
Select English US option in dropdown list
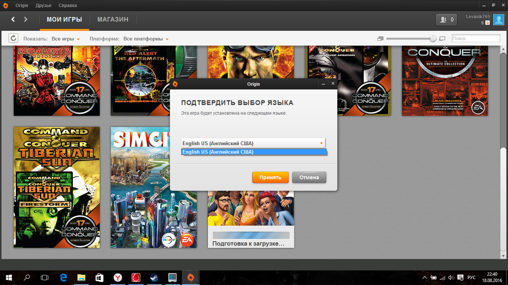254,152
